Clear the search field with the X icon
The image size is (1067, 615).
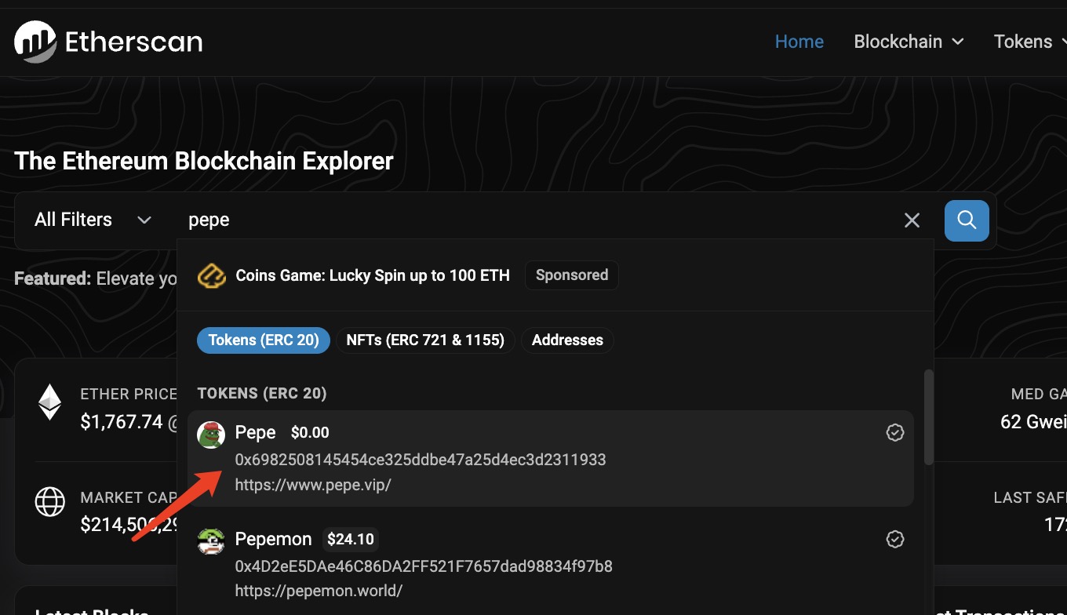[912, 220]
